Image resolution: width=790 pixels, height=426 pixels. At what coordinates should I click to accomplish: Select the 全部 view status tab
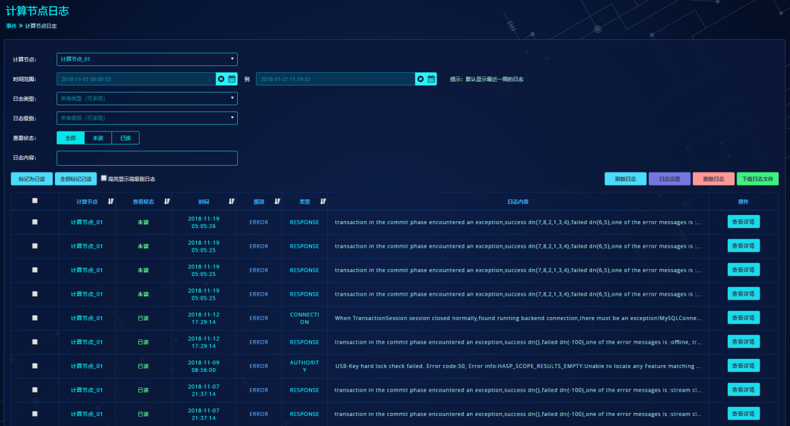(70, 138)
